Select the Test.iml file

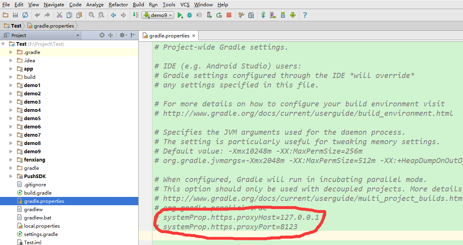click(32, 242)
